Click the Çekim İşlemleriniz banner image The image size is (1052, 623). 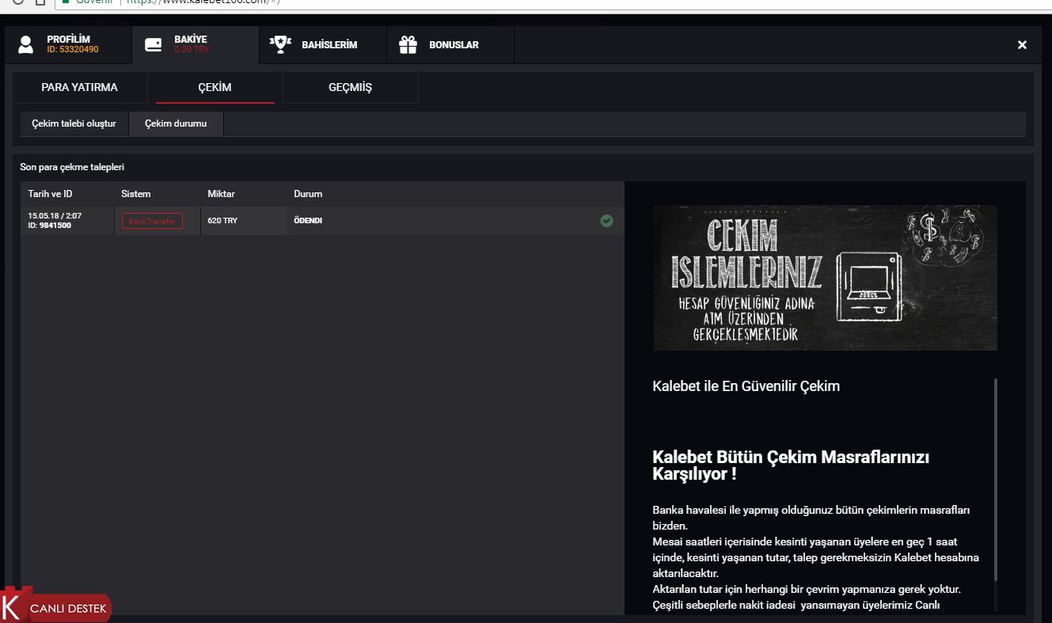pyautogui.click(x=825, y=278)
